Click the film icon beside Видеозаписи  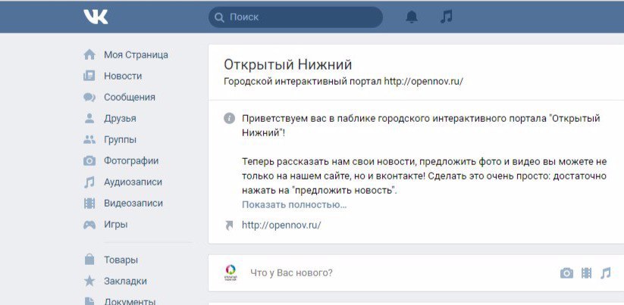tap(89, 204)
